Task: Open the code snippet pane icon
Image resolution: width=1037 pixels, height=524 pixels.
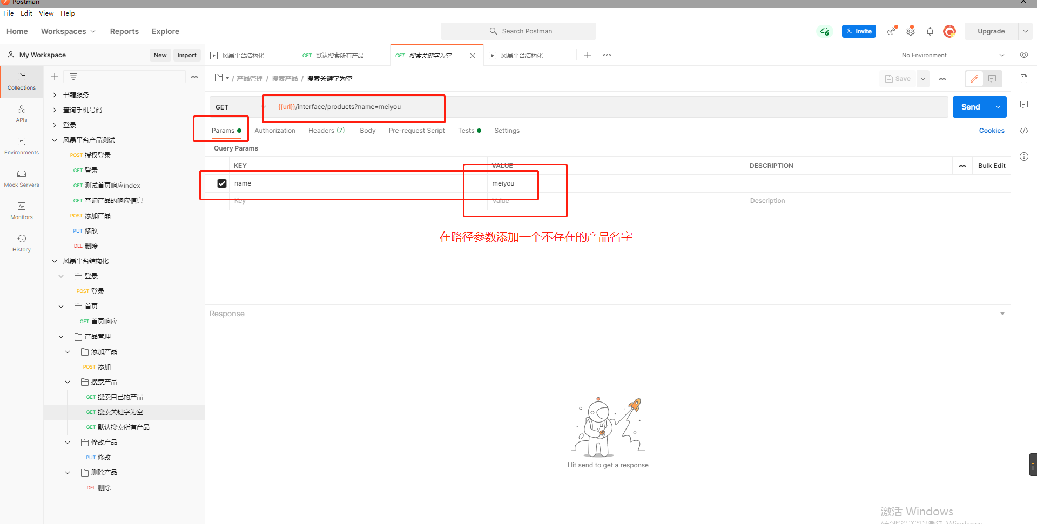Action: 1024,131
